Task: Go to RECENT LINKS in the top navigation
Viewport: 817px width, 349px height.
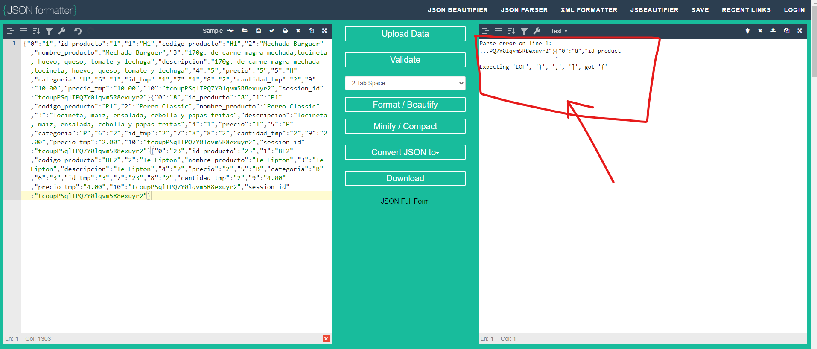Action: (746, 10)
